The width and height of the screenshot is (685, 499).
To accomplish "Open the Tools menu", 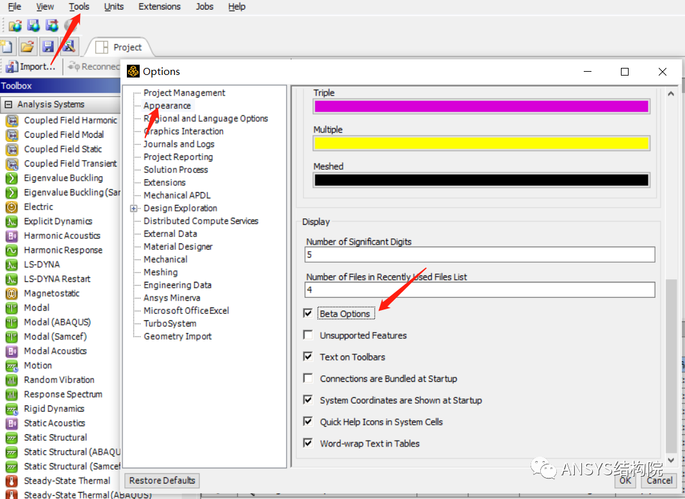I will (x=79, y=6).
